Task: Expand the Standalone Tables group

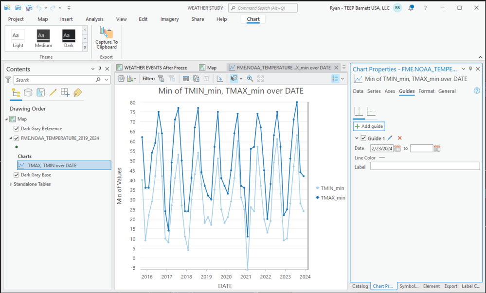Action: click(11, 184)
